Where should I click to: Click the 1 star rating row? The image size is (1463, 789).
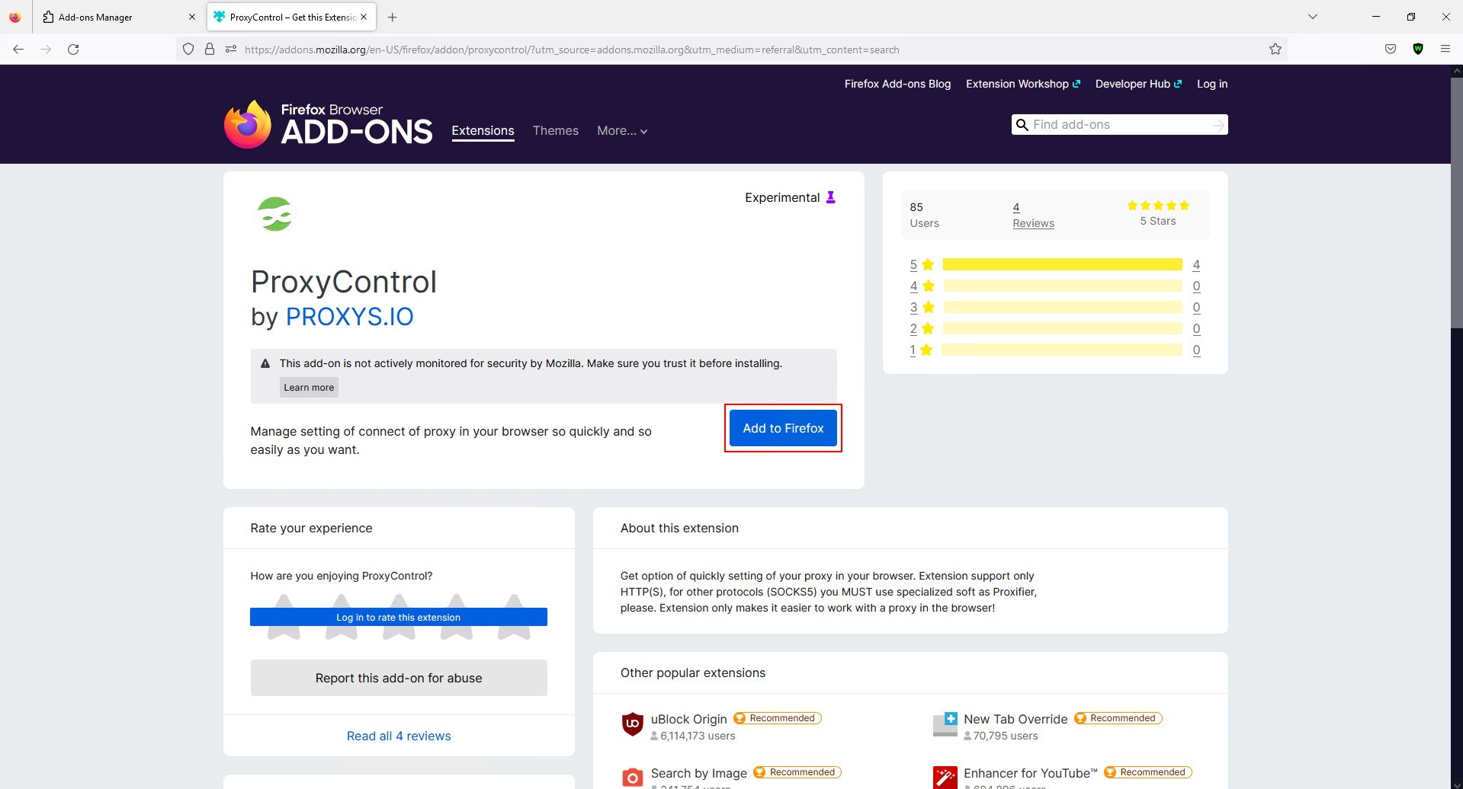[1055, 350]
